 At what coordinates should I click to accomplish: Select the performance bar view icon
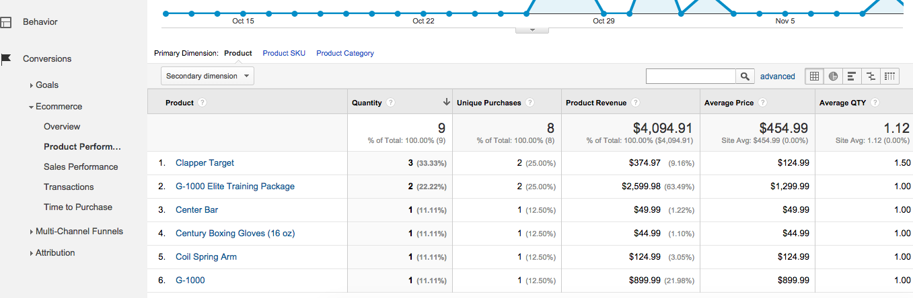pos(852,77)
